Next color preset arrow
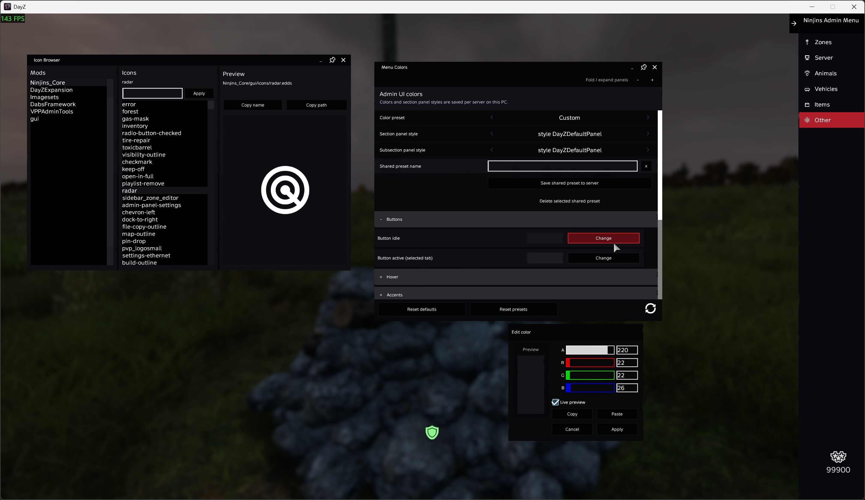 click(648, 117)
